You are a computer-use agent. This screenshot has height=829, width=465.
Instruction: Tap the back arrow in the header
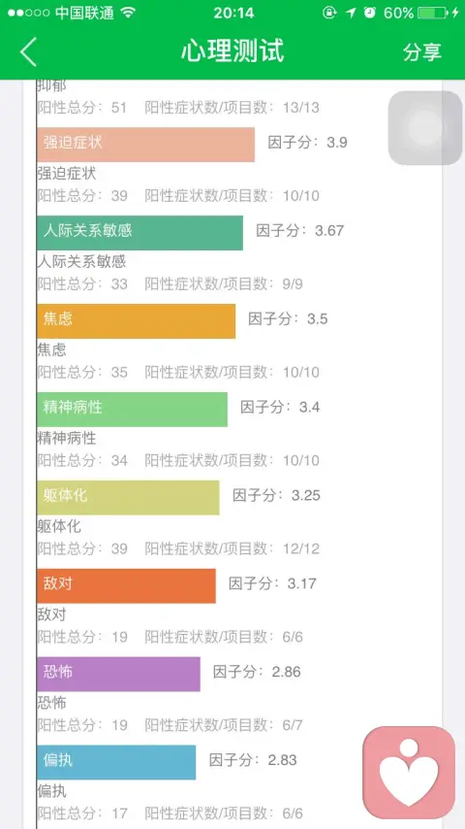(28, 51)
